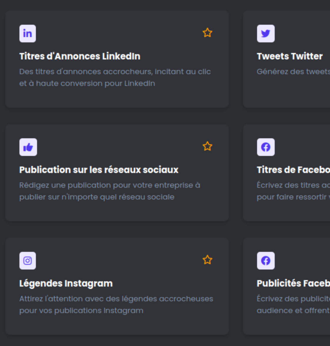Open the Publicités Facebook template
This screenshot has width=330, height=346.
point(294,283)
